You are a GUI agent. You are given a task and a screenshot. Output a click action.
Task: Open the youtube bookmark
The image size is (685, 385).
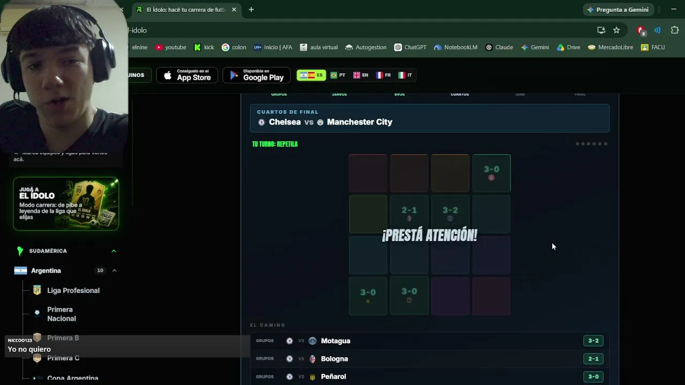(x=171, y=47)
